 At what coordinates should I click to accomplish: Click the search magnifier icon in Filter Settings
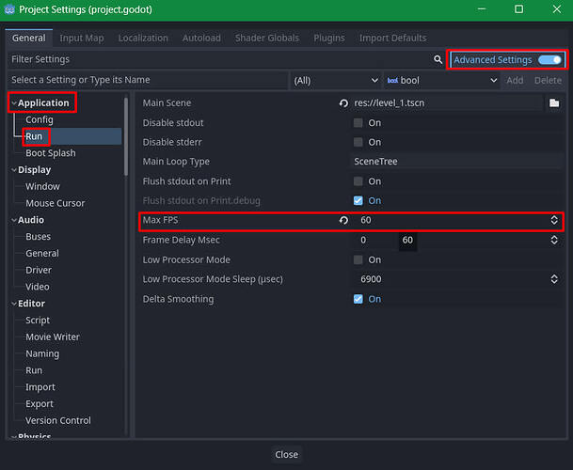pyautogui.click(x=438, y=59)
